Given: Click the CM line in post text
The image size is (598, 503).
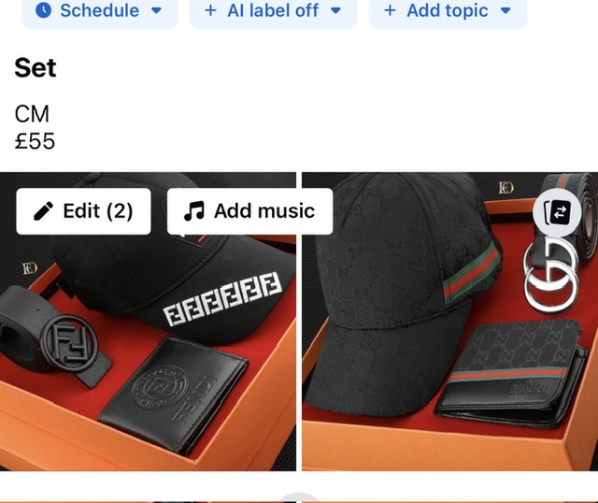Looking at the screenshot, I should pyautogui.click(x=32, y=114).
